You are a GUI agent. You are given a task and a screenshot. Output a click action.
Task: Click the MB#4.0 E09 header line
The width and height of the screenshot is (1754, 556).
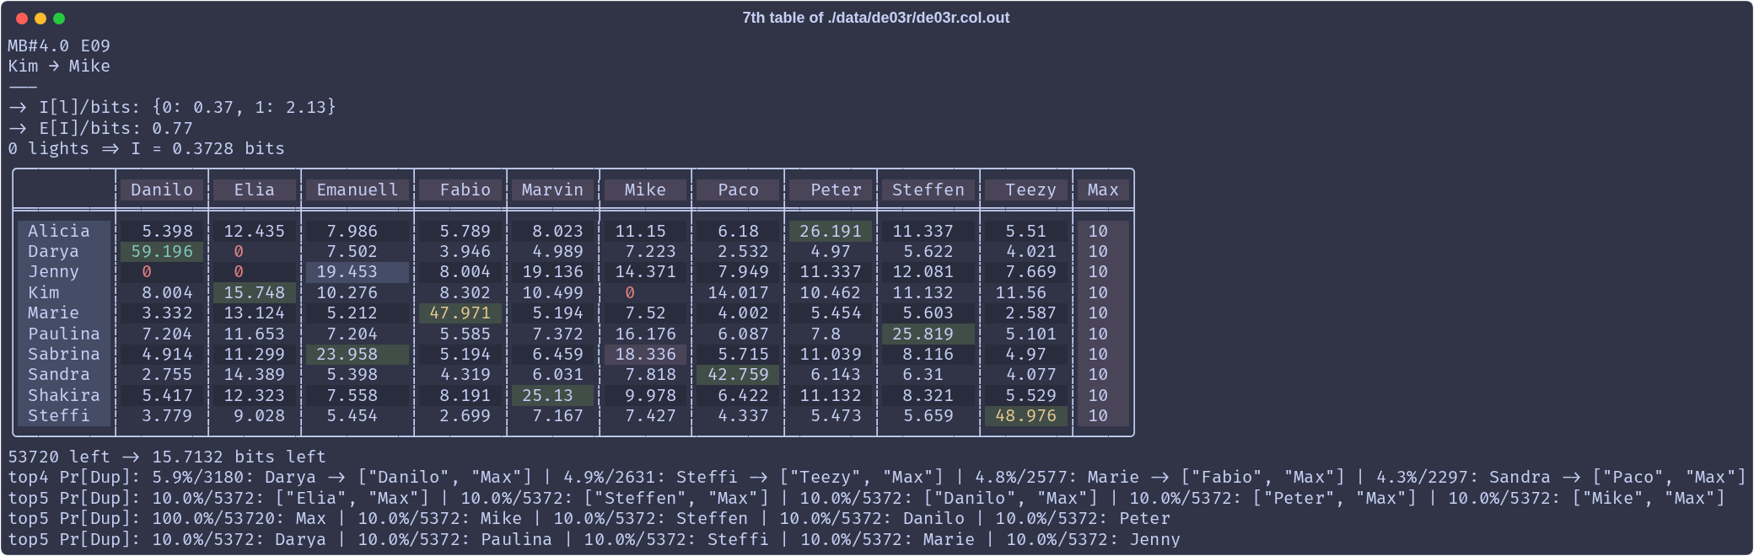coord(59,46)
